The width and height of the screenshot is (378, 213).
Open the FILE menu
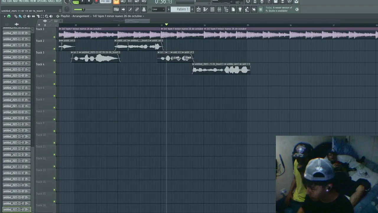pyautogui.click(x=4, y=1)
